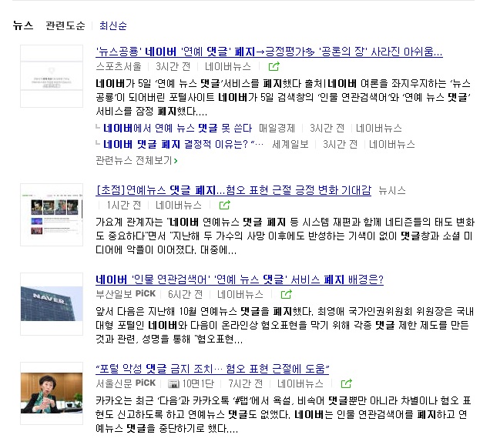Screen dimensions: 490x445
Task: Open related article '네이버 댓글 폐지 결정적 이유는?'
Action: tap(183, 144)
